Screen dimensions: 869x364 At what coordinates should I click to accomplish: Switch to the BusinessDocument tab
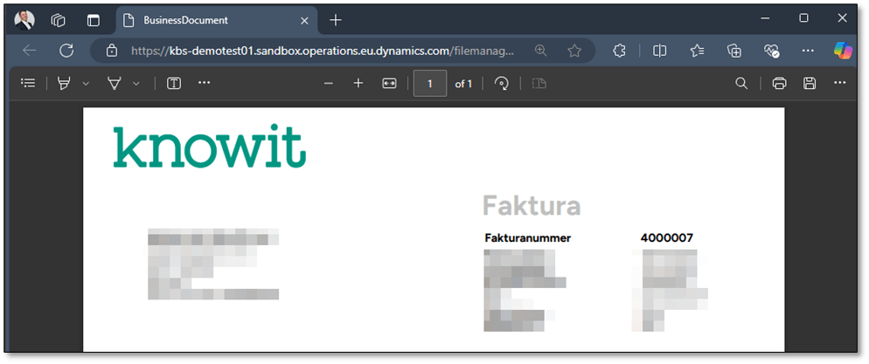[x=210, y=19]
